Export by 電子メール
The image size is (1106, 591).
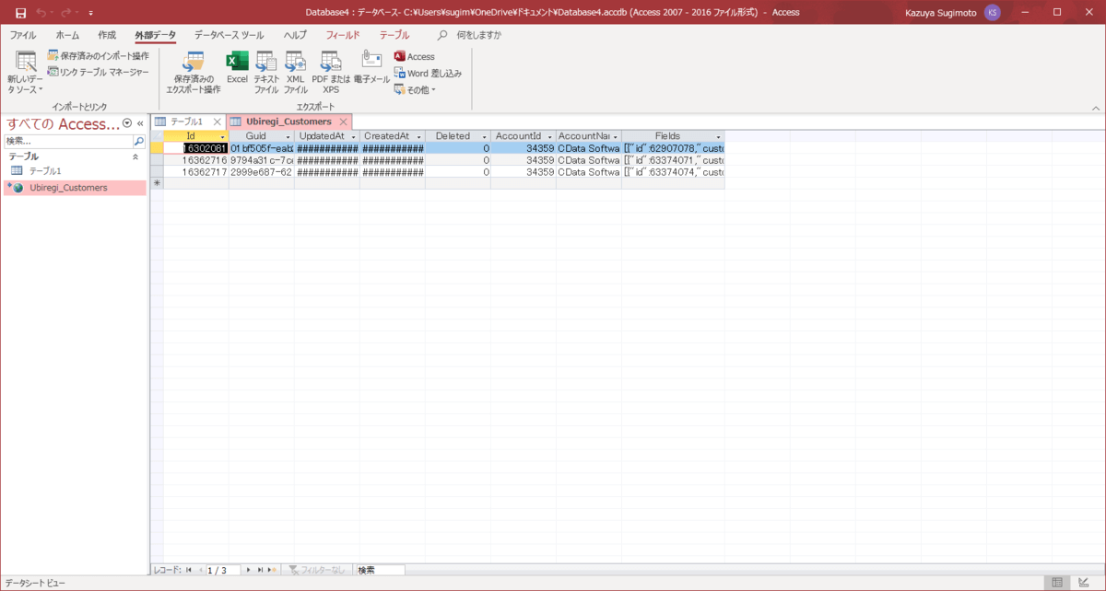(x=371, y=67)
